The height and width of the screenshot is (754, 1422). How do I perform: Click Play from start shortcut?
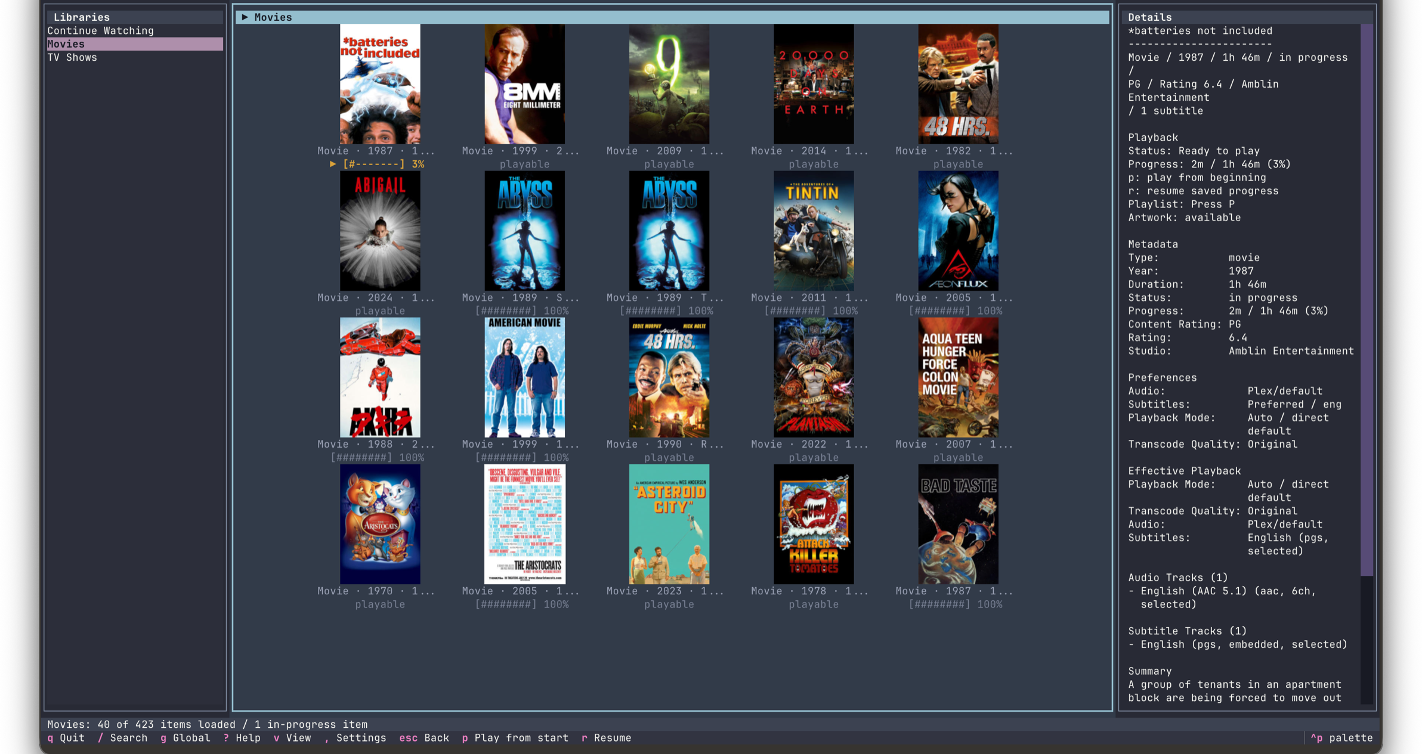click(x=515, y=738)
